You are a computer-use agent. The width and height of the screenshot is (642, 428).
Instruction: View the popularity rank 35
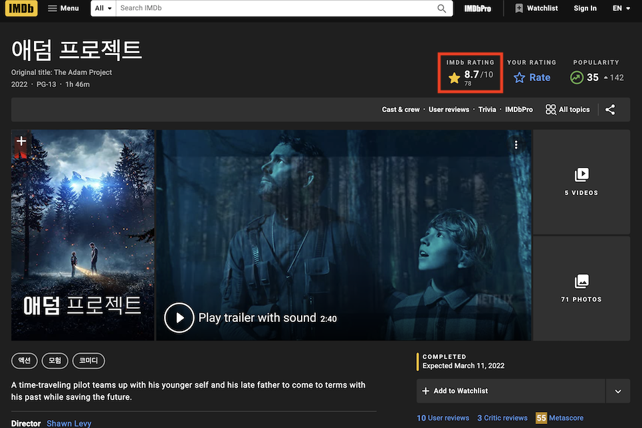click(596, 77)
